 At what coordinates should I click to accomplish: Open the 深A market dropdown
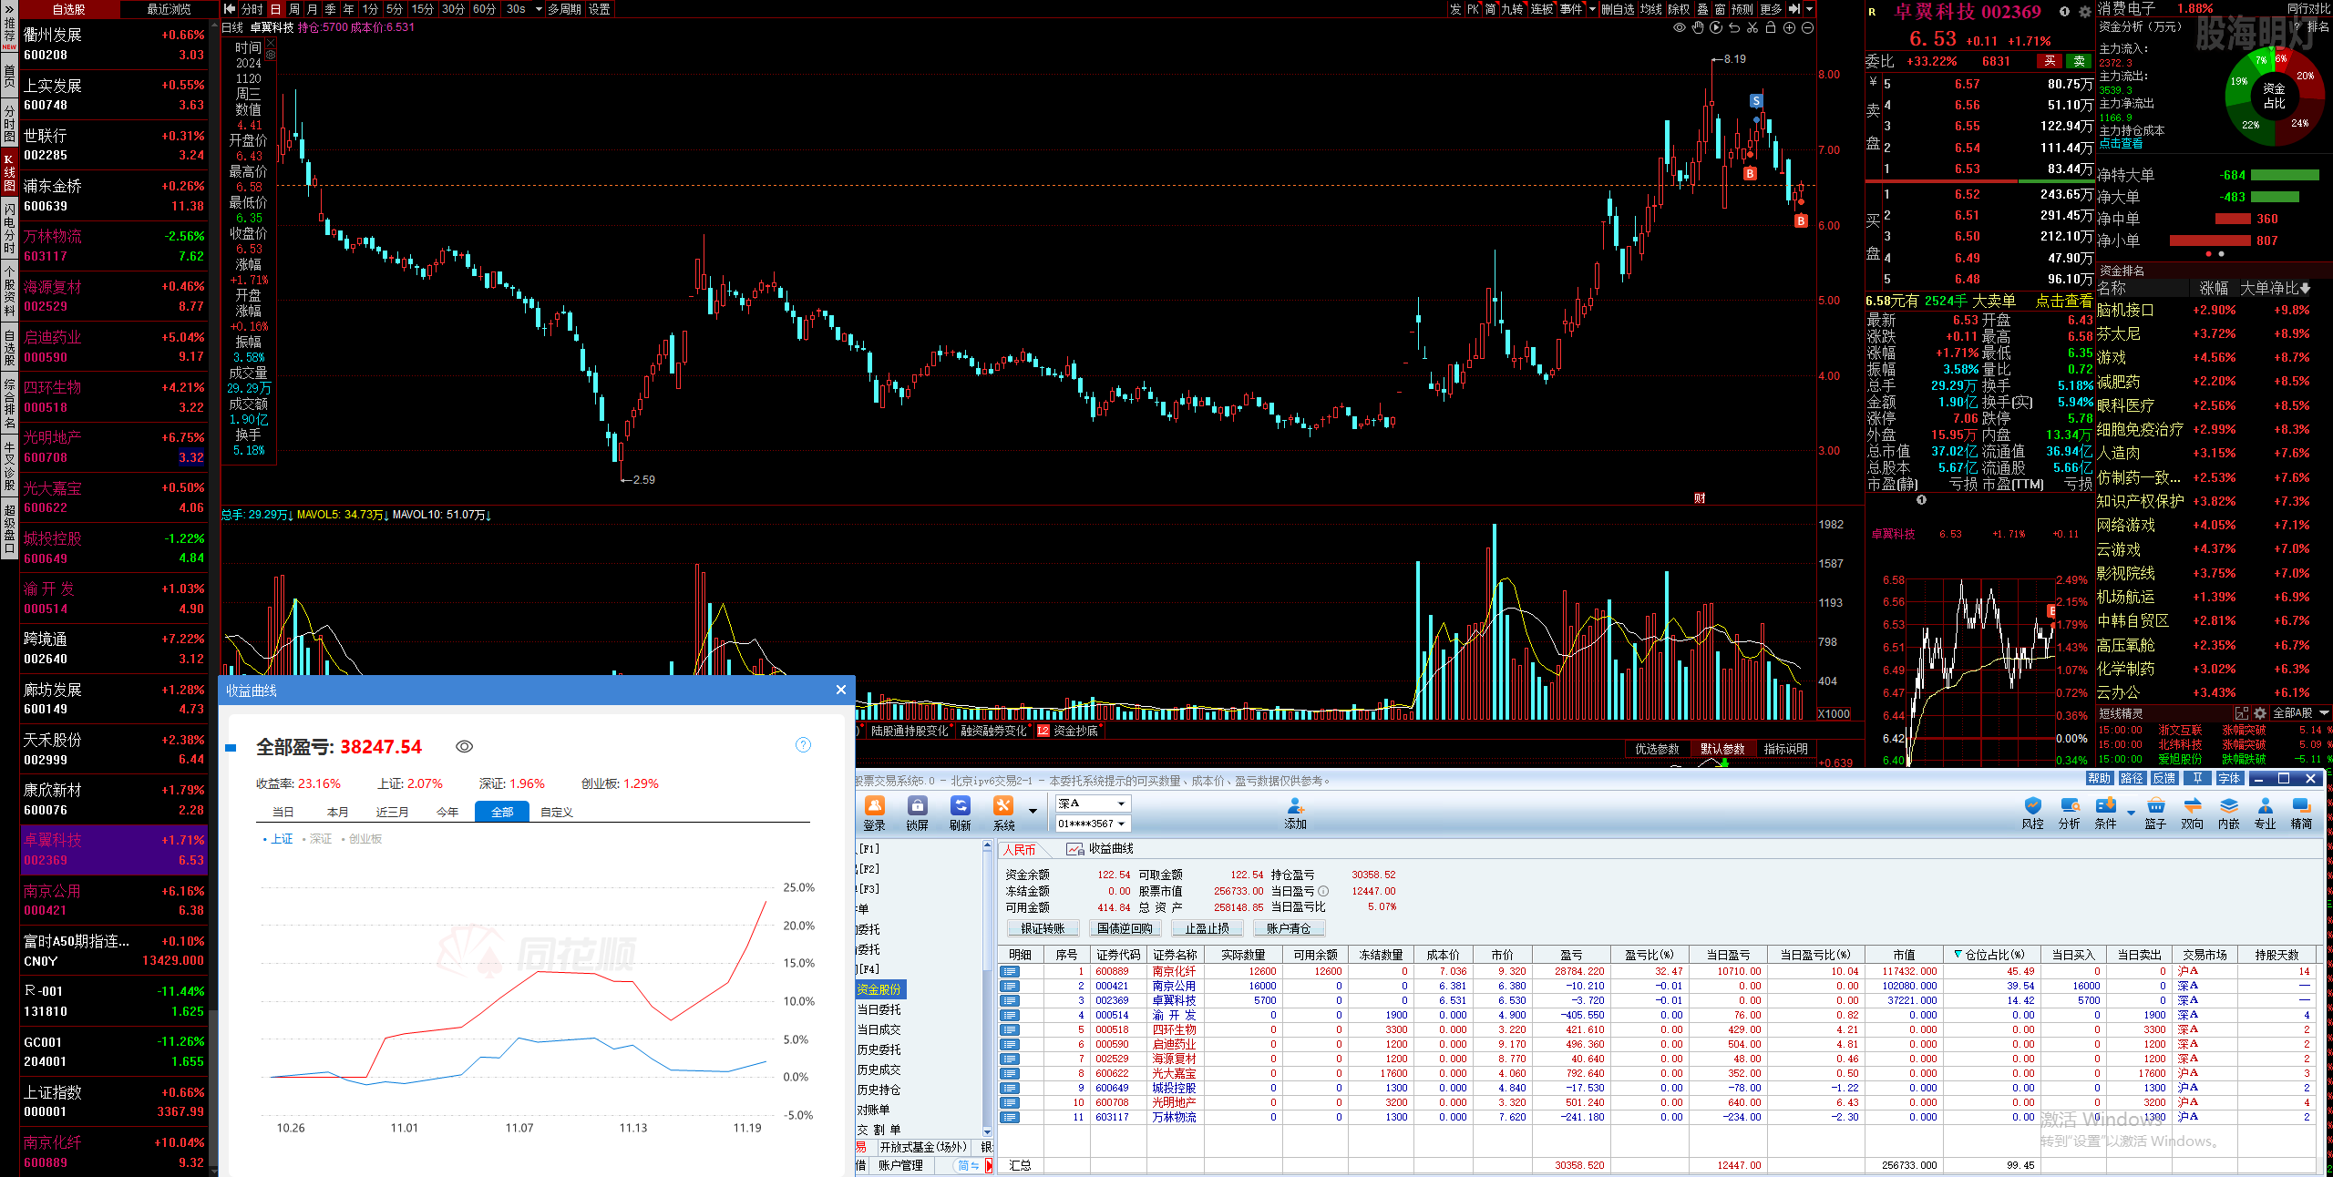click(1093, 803)
